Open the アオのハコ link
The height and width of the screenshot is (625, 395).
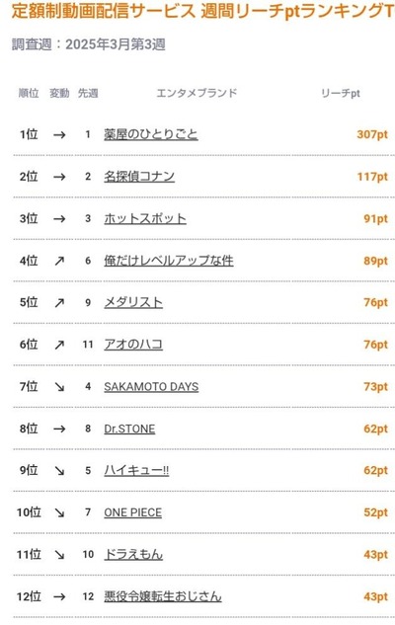(133, 345)
